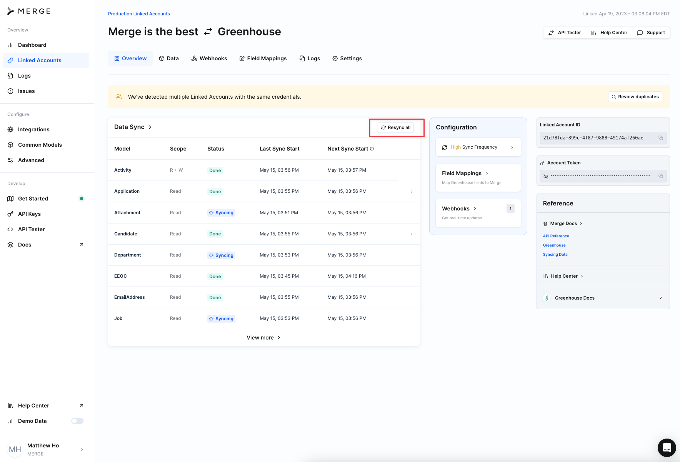Open the Intercom chat bubble
680x462 pixels.
(x=667, y=447)
